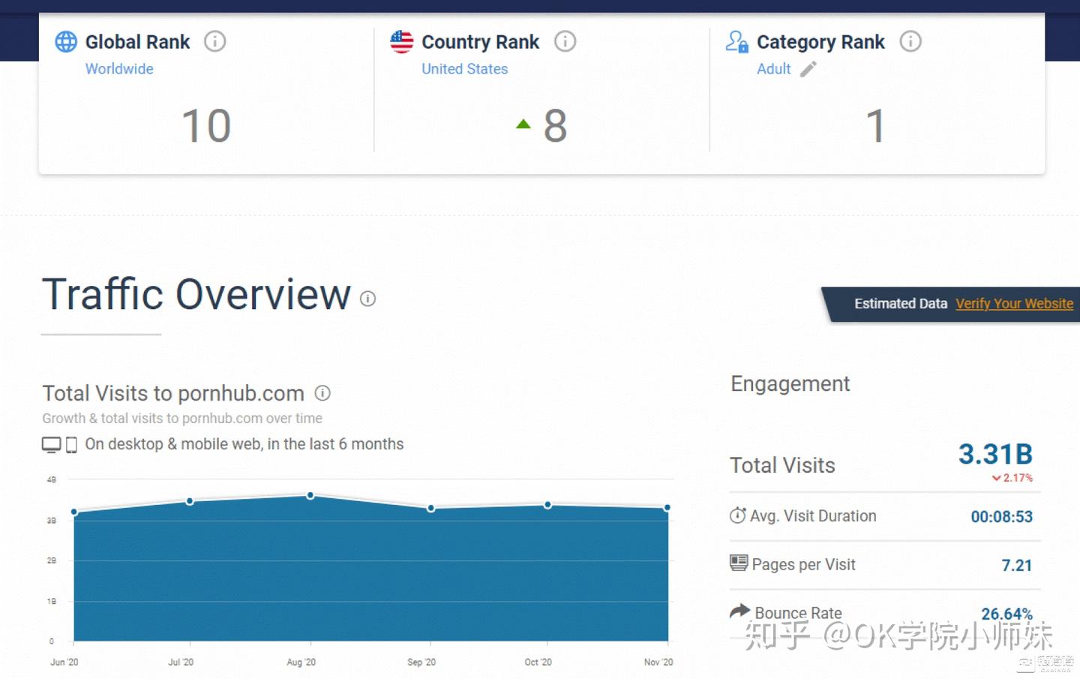Screen dimensions: 1080x679
Task: Click the Nov '20 x-axis label
Action: tap(658, 662)
